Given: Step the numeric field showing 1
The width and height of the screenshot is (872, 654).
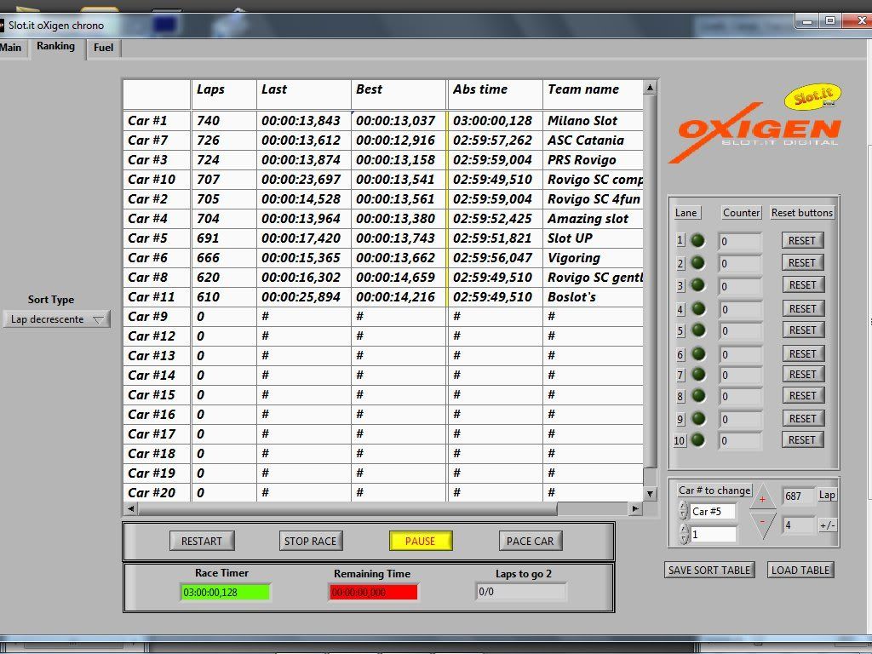Looking at the screenshot, I should tap(684, 534).
